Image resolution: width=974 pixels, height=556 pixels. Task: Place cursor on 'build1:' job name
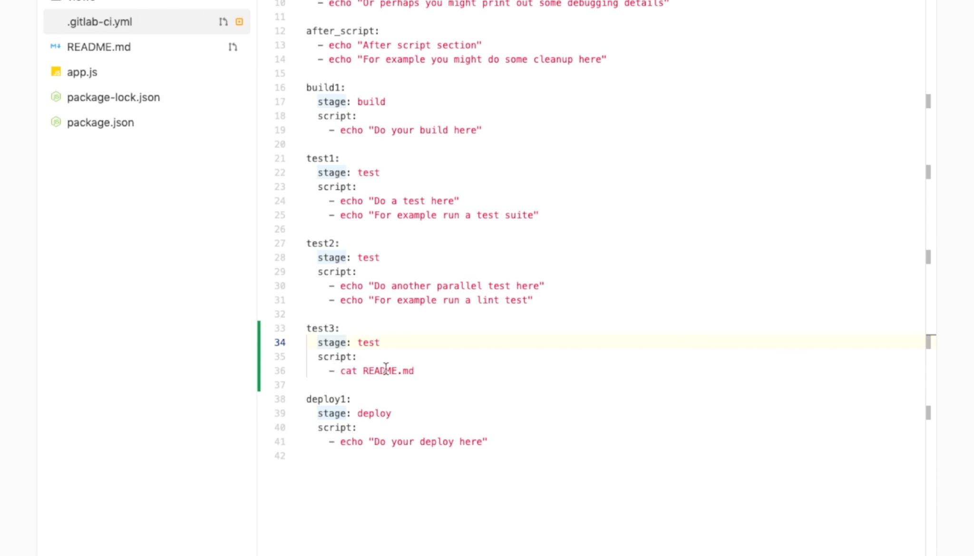point(325,88)
